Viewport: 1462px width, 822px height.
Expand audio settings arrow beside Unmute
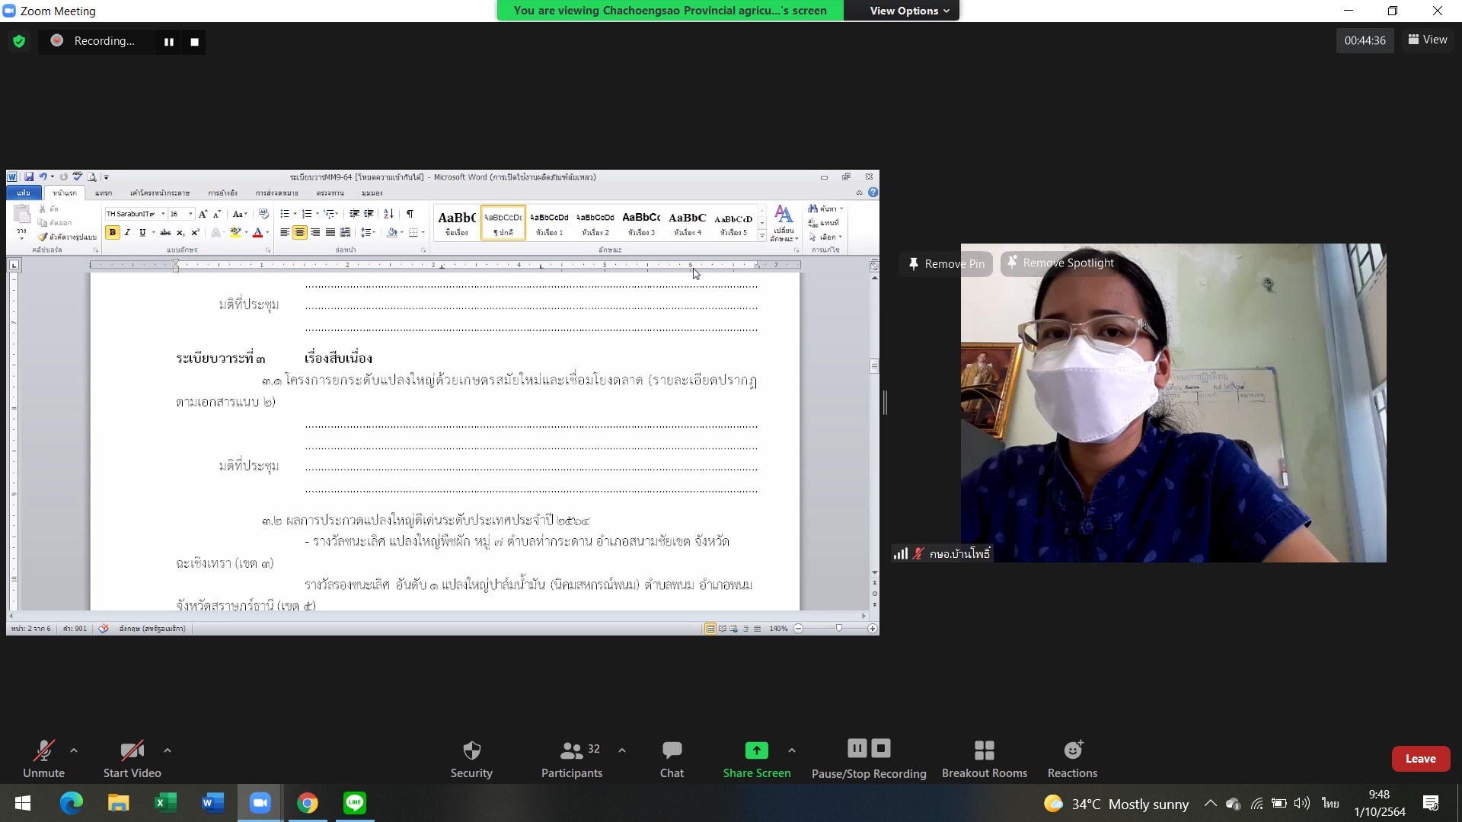(x=74, y=750)
